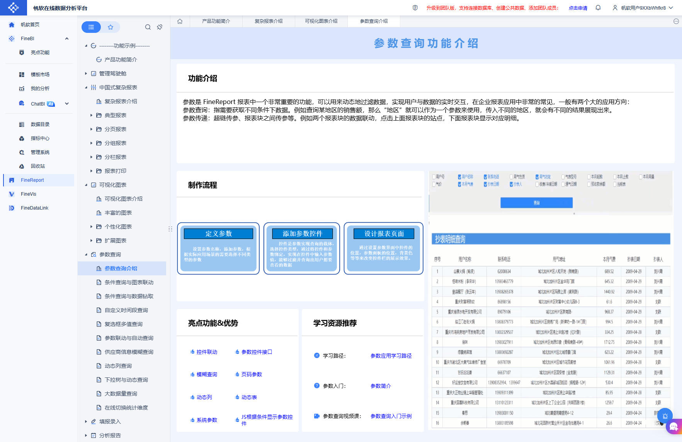Switch to the 可视化图表介绍 tab
The height and width of the screenshot is (442, 682).
(321, 21)
